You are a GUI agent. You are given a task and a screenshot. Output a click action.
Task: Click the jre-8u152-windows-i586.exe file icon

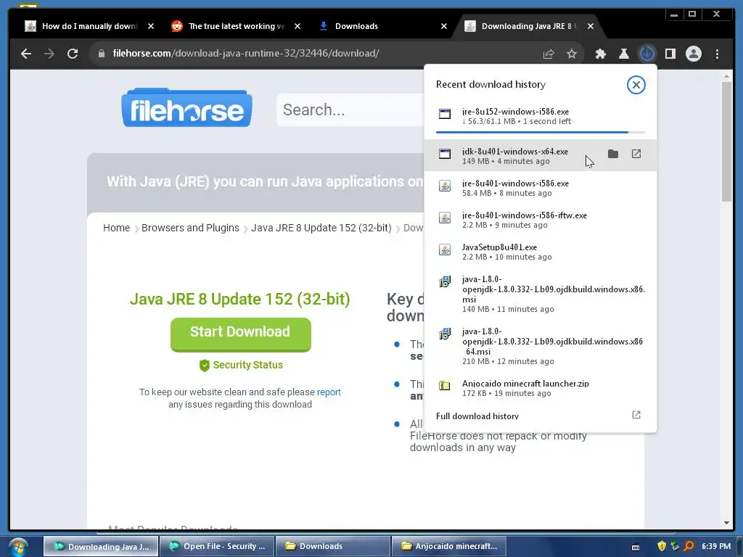pos(445,114)
